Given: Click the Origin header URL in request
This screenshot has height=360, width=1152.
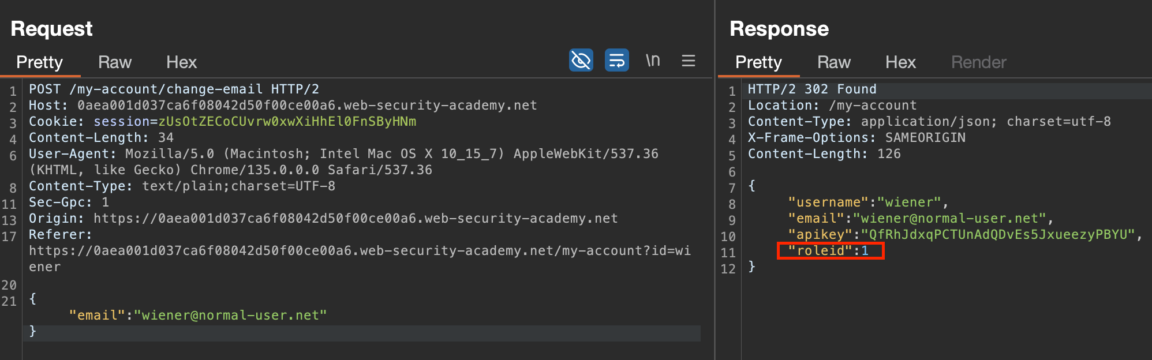Looking at the screenshot, I should point(355,219).
